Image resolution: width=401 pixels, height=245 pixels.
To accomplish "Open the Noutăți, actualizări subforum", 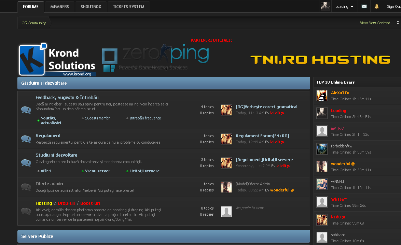I will coord(51,120).
